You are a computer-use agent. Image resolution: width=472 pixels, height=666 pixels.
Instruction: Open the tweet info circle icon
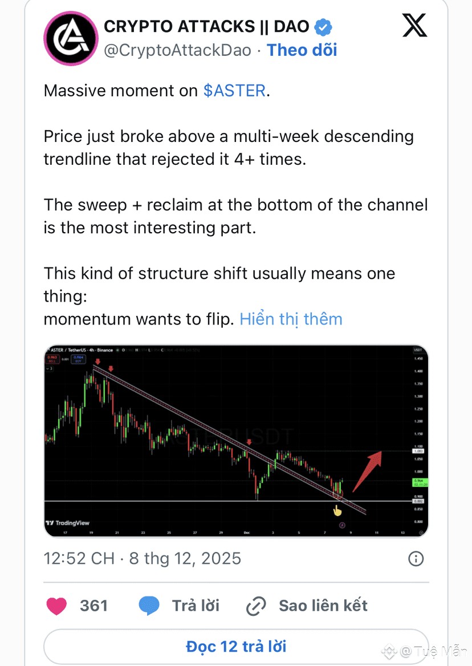click(x=416, y=558)
